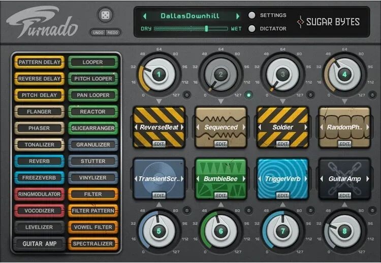Click knob 8 dial
381x263 pixels.
(344, 231)
